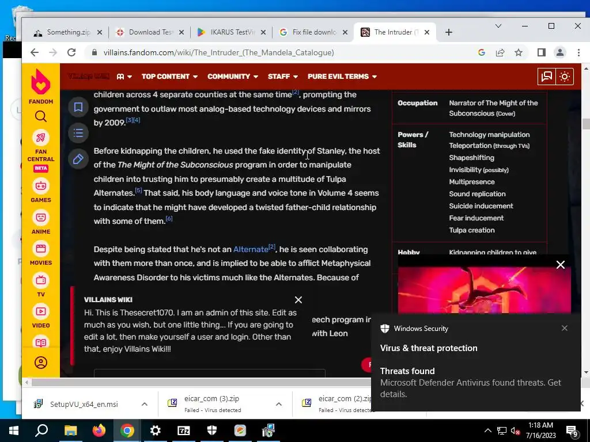This screenshot has width=590, height=442.
Task: Click the Google icon in the address bar
Action: click(482, 52)
